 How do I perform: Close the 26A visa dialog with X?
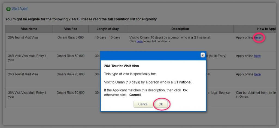(202, 55)
